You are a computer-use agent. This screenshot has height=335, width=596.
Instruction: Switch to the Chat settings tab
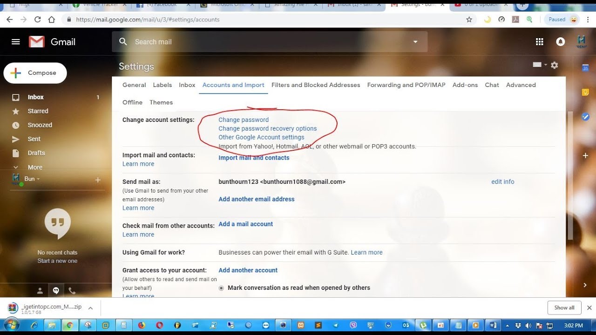492,85
